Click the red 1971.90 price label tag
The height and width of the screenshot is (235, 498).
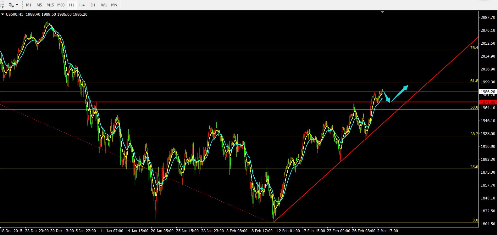(488, 102)
